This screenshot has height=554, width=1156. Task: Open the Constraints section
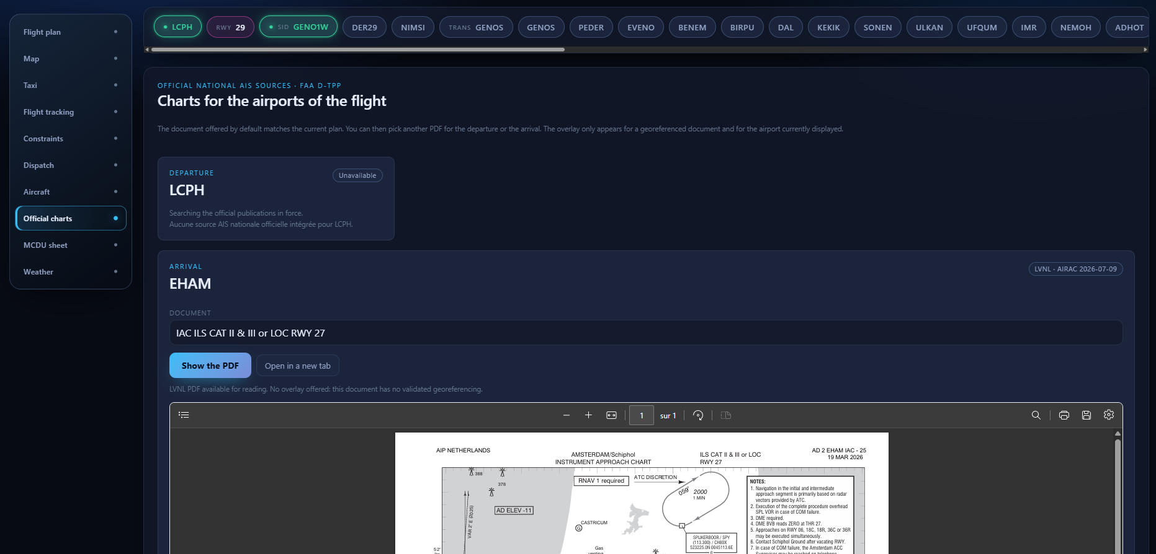[x=71, y=139]
